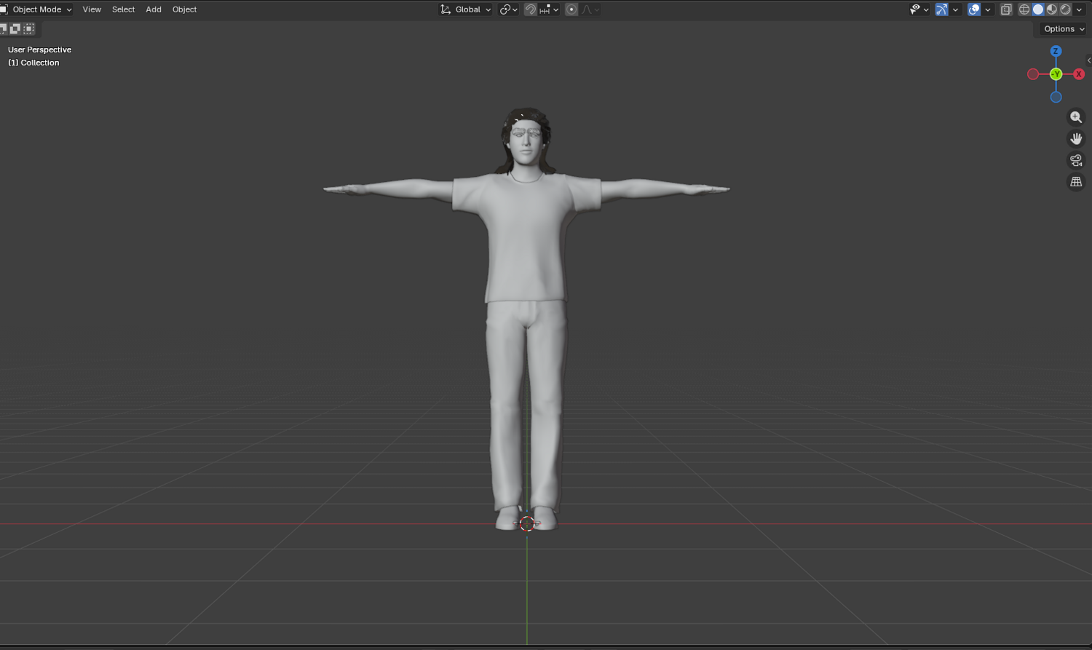Screen dimensions: 1092x650
Task: Expand the overlays options arrow
Action: coord(988,9)
